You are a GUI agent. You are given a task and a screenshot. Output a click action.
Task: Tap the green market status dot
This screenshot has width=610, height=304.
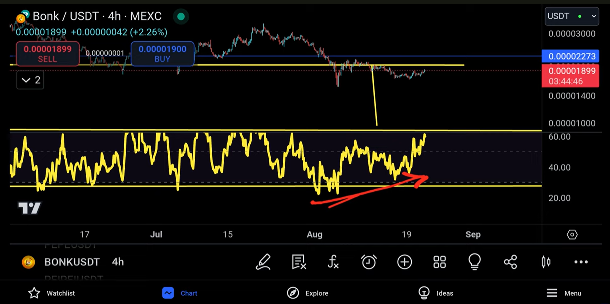181,16
